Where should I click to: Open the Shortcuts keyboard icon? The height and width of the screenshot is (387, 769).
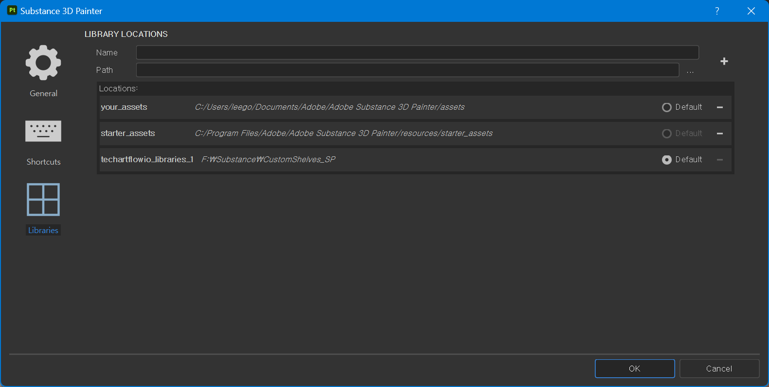click(x=43, y=131)
